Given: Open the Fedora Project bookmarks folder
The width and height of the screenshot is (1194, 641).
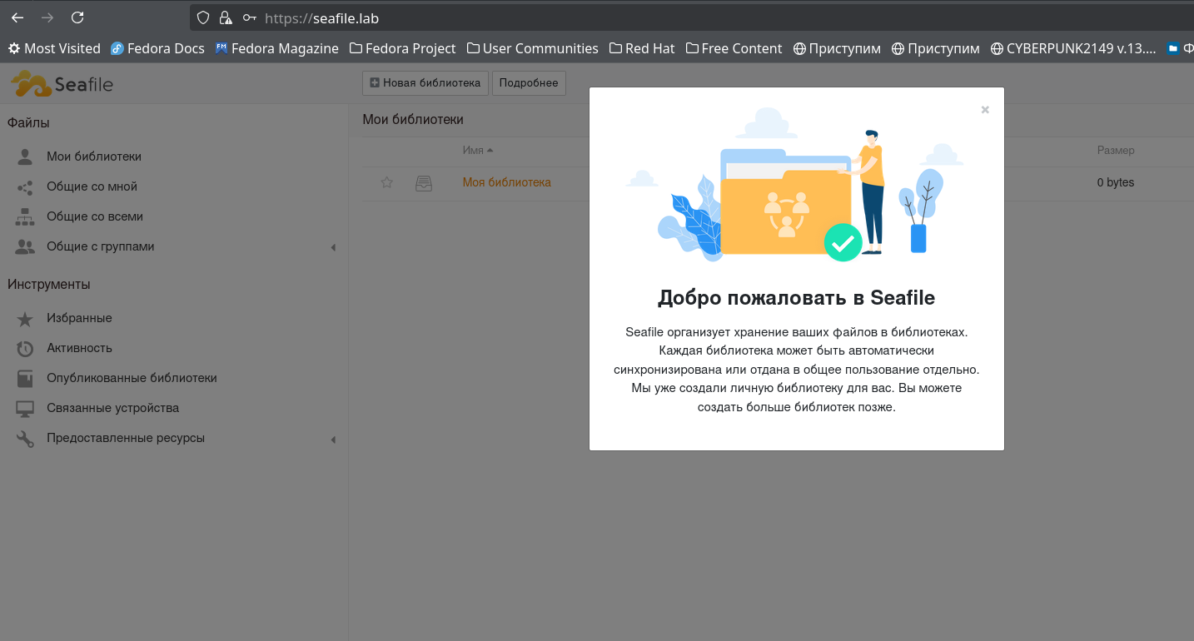Looking at the screenshot, I should click(x=403, y=48).
